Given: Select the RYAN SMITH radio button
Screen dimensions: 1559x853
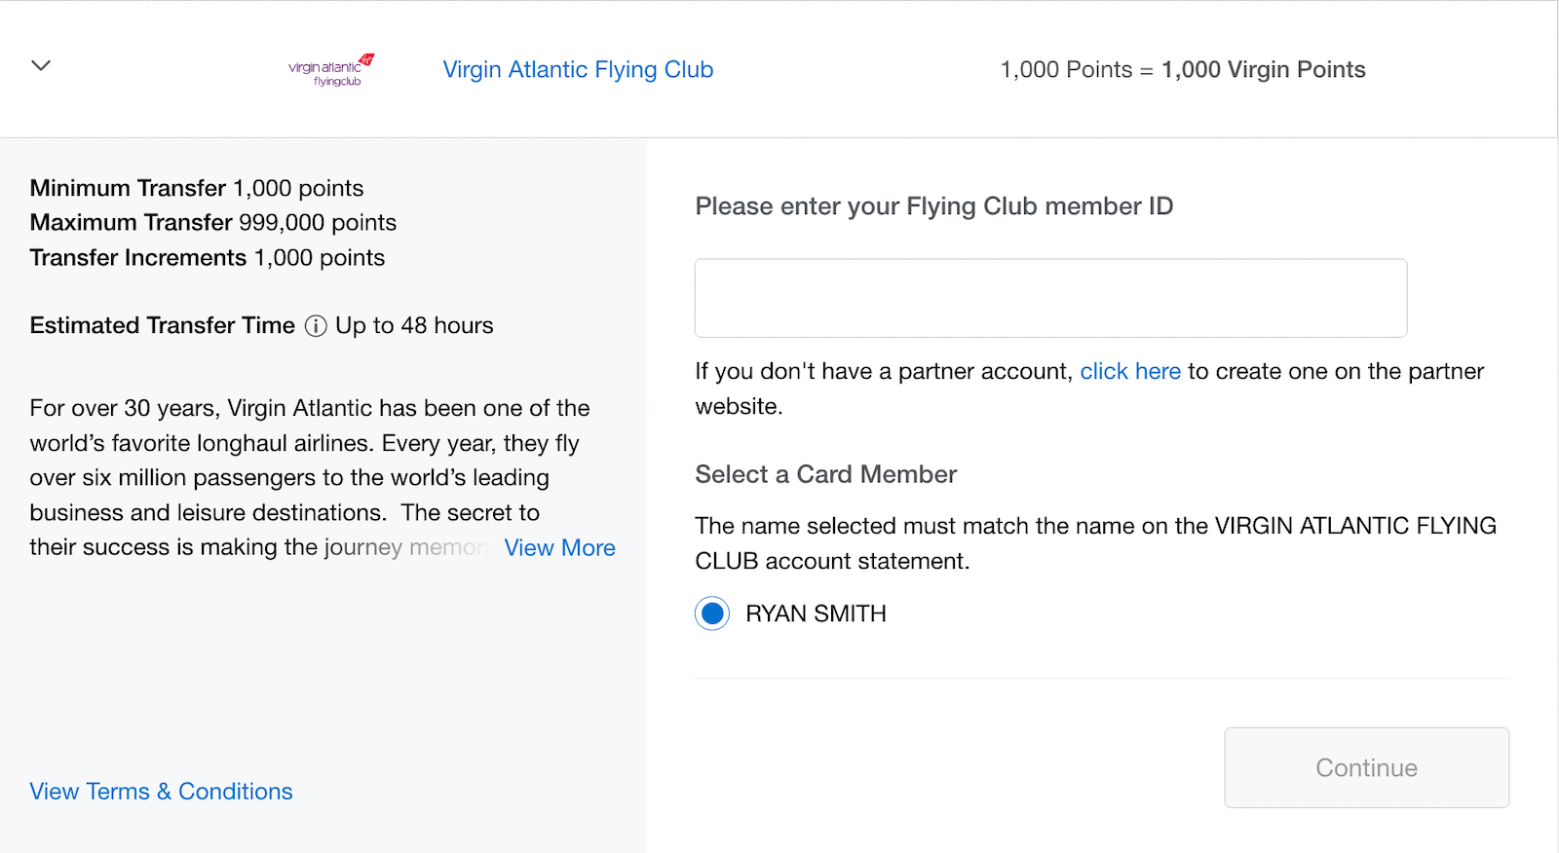Looking at the screenshot, I should [712, 613].
